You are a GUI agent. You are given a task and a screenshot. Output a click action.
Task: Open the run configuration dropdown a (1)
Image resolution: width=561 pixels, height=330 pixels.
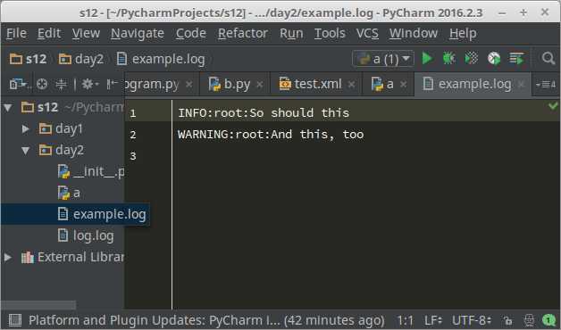coord(383,59)
